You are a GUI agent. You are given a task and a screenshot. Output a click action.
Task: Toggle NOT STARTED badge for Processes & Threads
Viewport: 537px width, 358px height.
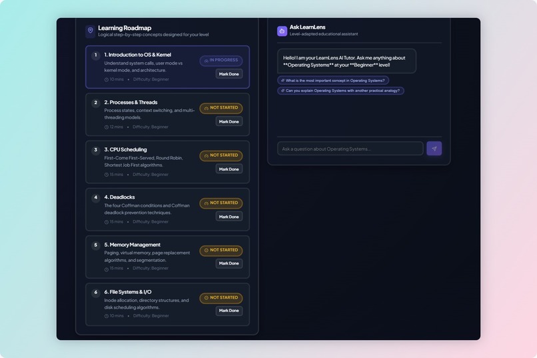221,108
